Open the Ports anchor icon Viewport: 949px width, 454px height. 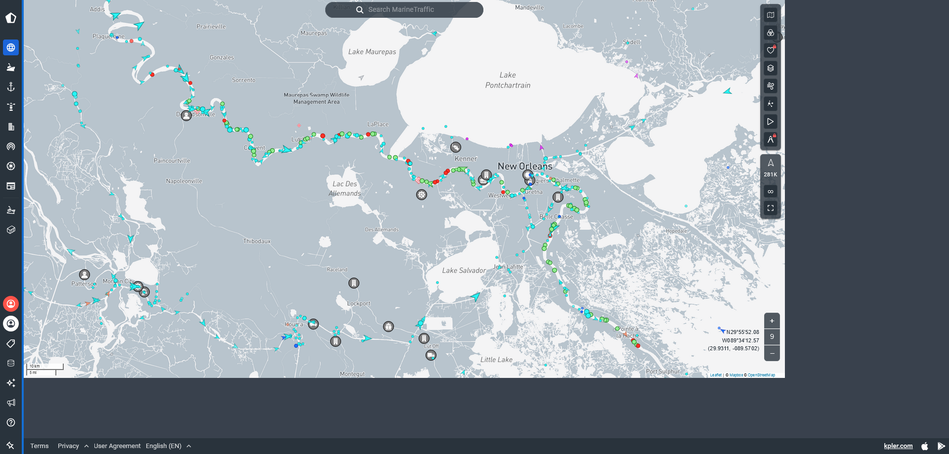[x=11, y=87]
